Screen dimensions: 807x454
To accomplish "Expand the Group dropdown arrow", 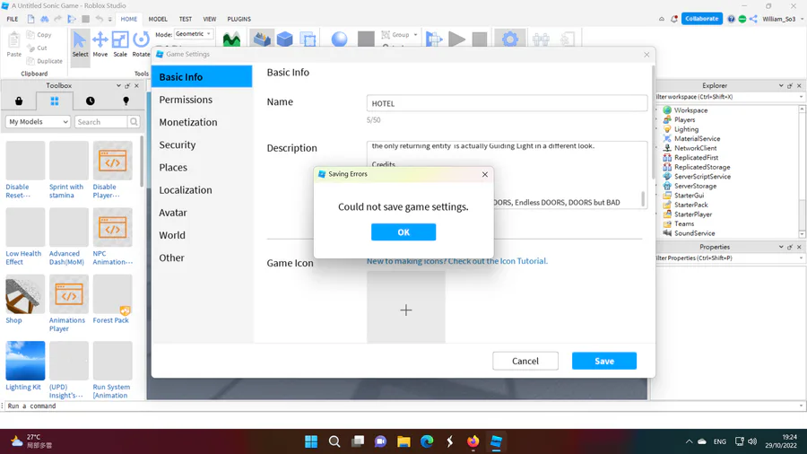I will pos(415,35).
